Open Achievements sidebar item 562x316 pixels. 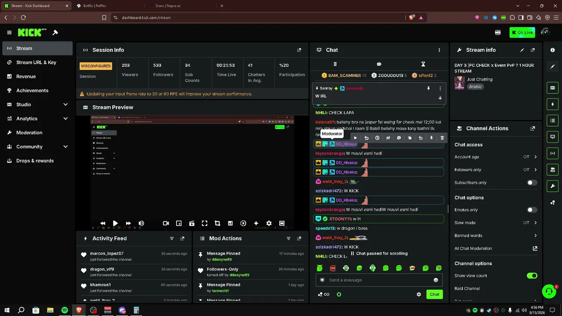[37, 90]
